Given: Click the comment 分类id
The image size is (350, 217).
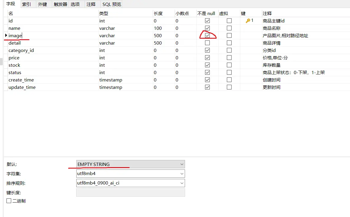Looking at the screenshot, I should tap(269, 50).
